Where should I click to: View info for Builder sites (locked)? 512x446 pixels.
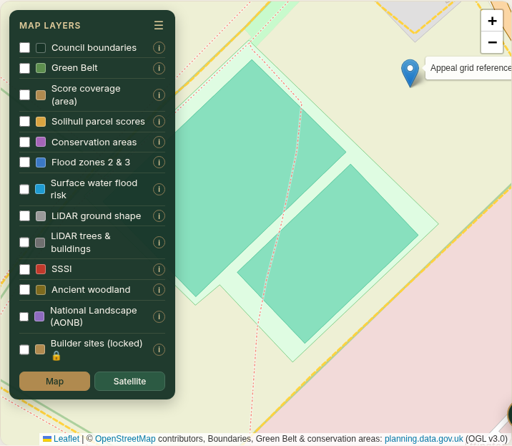[x=159, y=349]
